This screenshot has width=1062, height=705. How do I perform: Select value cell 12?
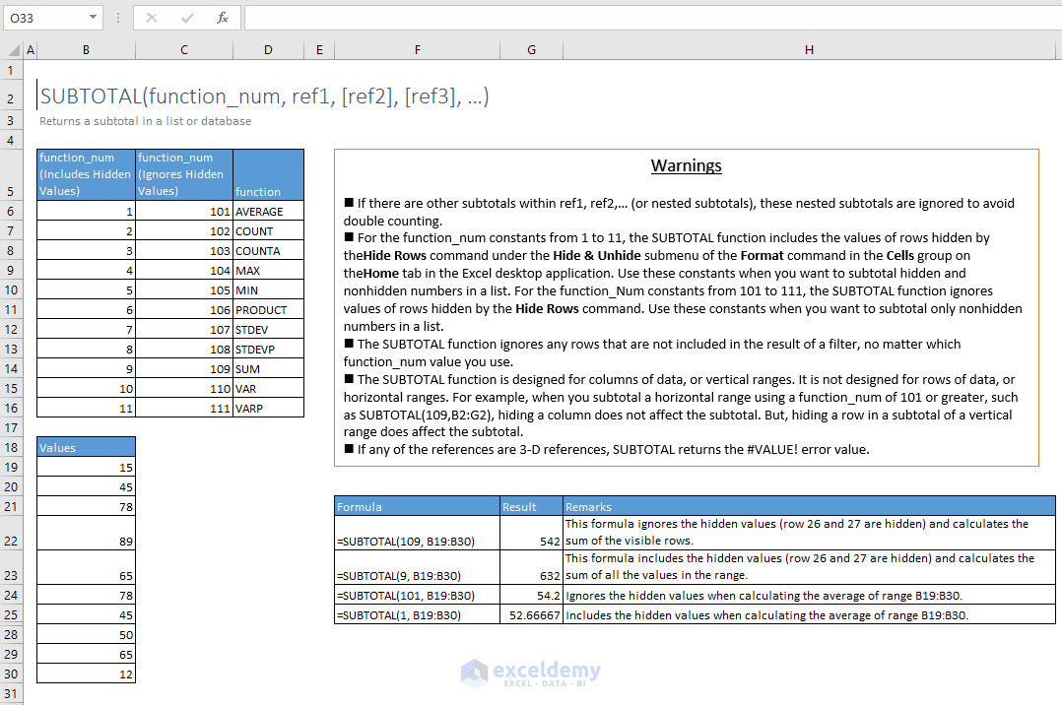[x=86, y=673]
